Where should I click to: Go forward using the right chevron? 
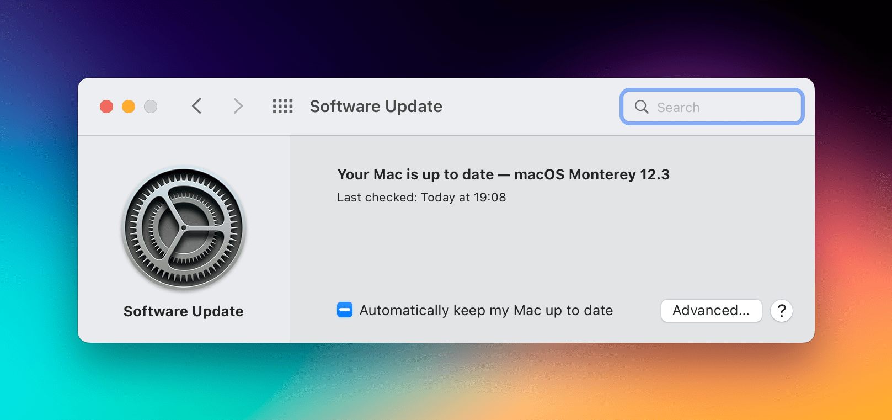pyautogui.click(x=238, y=106)
